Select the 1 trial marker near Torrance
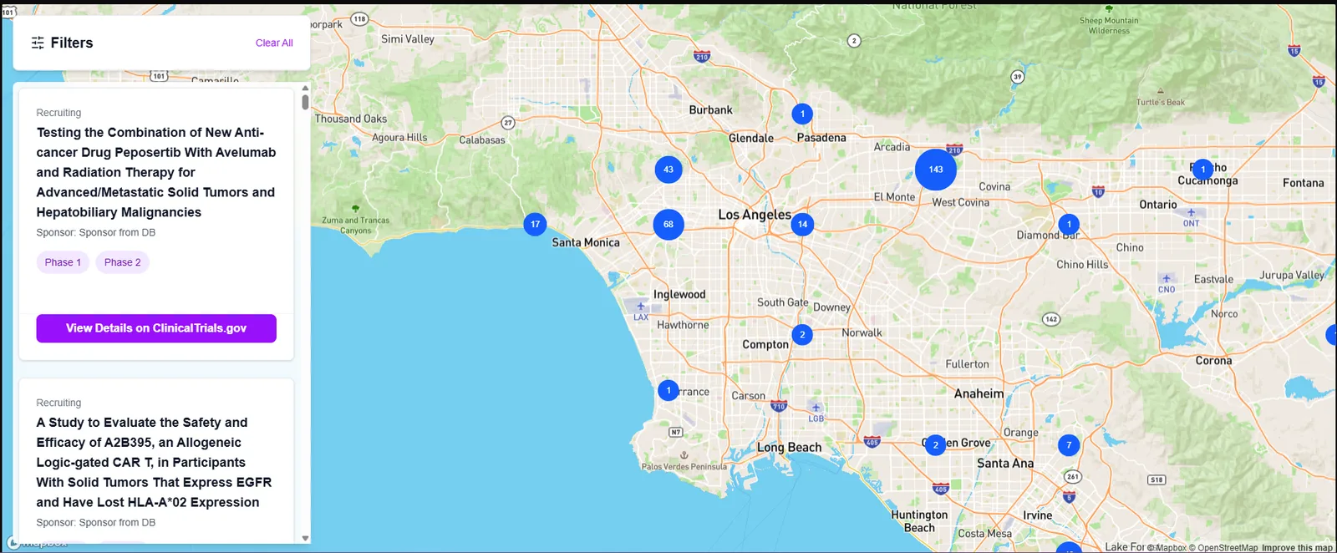The image size is (1337, 553). pos(668,390)
